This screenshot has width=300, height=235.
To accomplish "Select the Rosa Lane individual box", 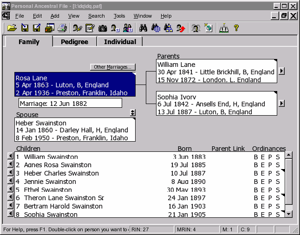I will (x=75, y=85).
